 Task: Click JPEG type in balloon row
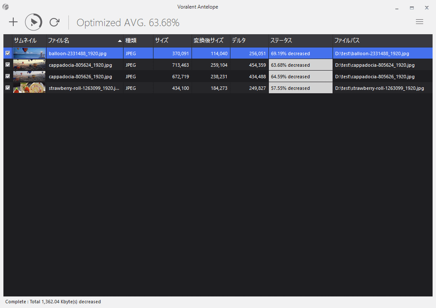pyautogui.click(x=131, y=53)
